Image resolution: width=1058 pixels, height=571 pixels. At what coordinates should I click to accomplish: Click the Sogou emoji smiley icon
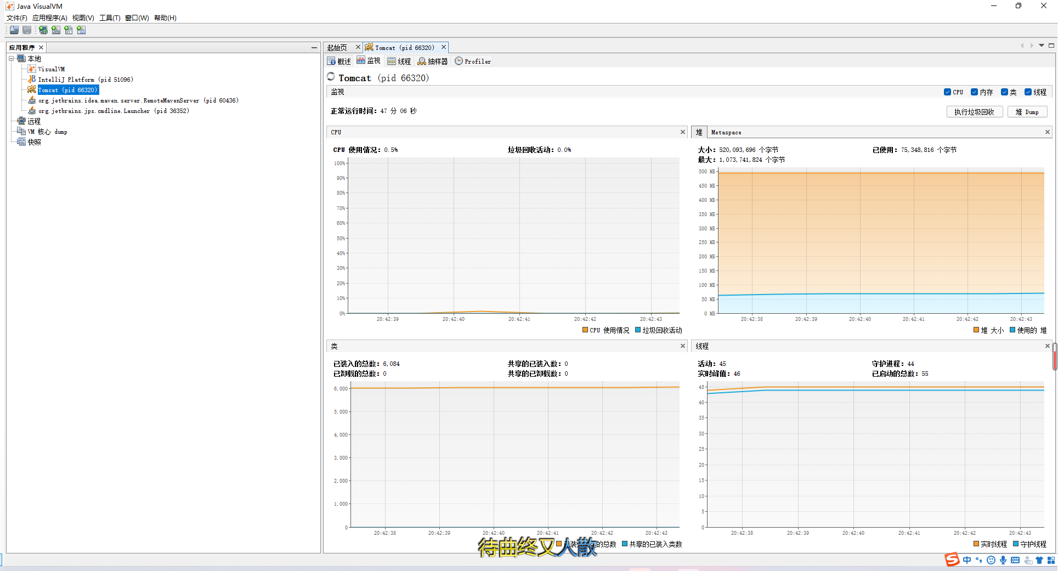tap(991, 560)
